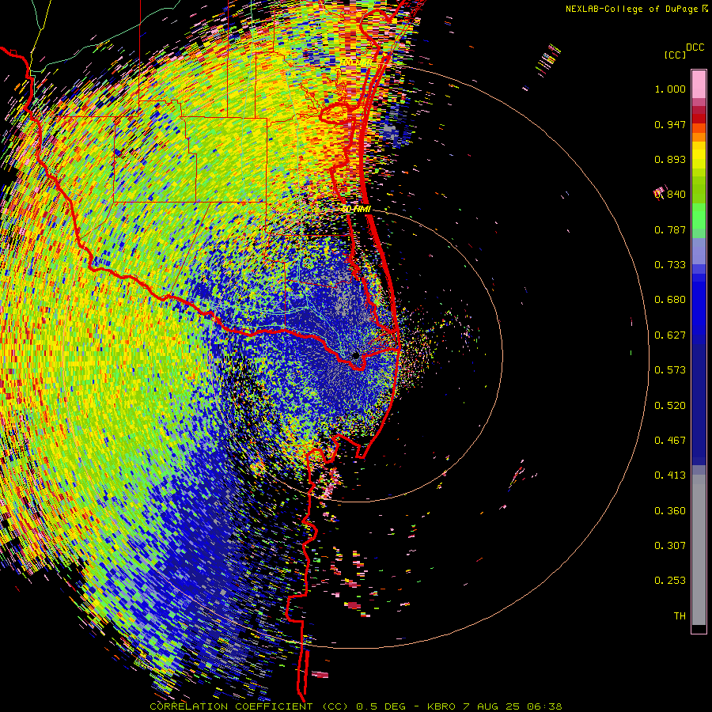Screen dimensions: 712x712
Task: Select the 0.253 scale value
Action: pos(670,581)
